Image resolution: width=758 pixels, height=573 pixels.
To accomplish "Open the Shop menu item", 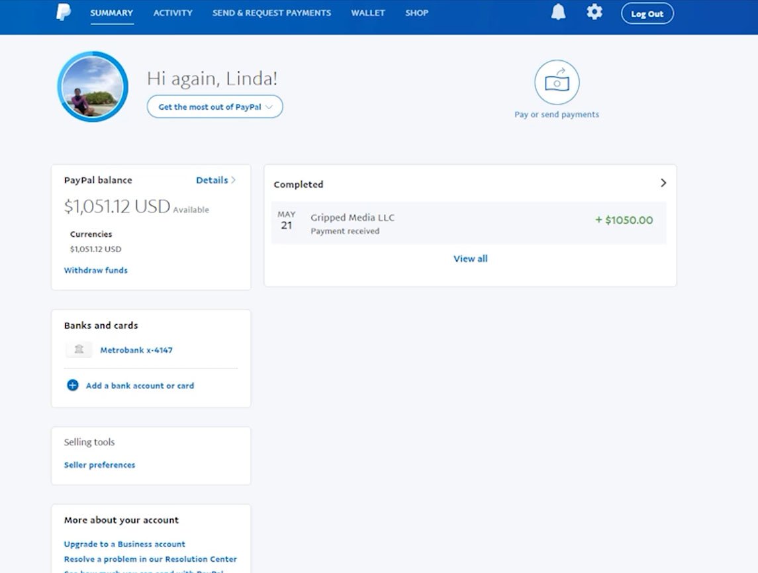I will coord(416,13).
